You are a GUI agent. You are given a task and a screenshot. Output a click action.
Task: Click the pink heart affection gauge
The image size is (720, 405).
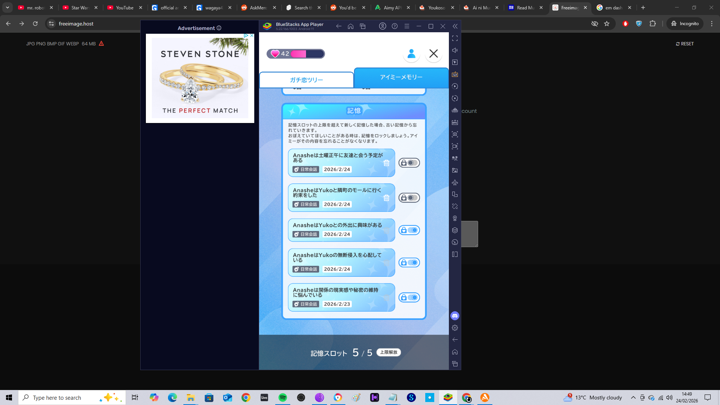tap(295, 54)
